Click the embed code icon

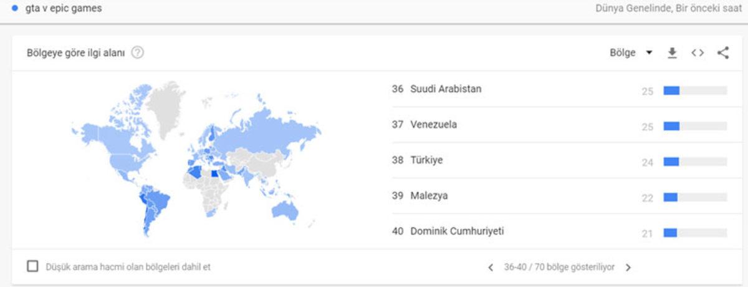click(x=698, y=53)
